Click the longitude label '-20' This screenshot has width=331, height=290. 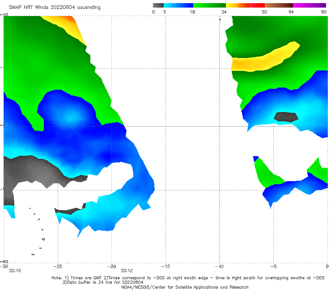(111, 266)
